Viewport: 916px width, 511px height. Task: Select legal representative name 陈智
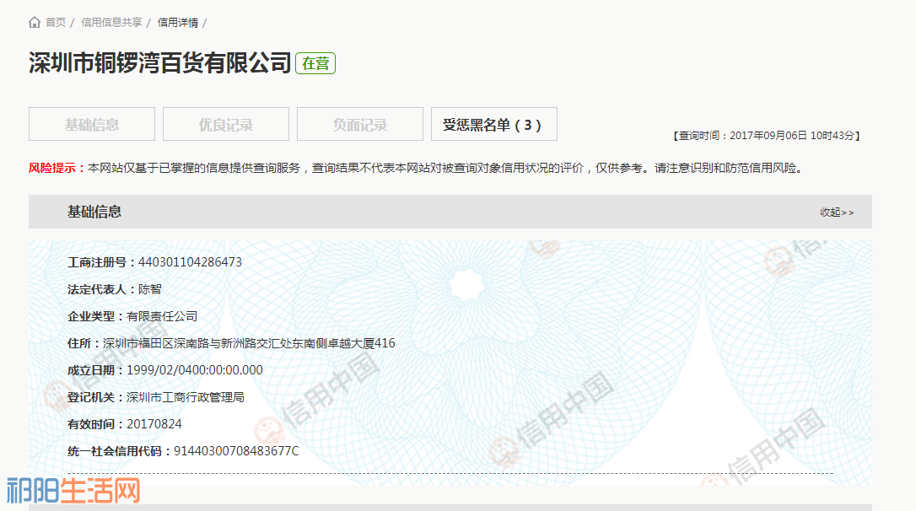pos(149,289)
